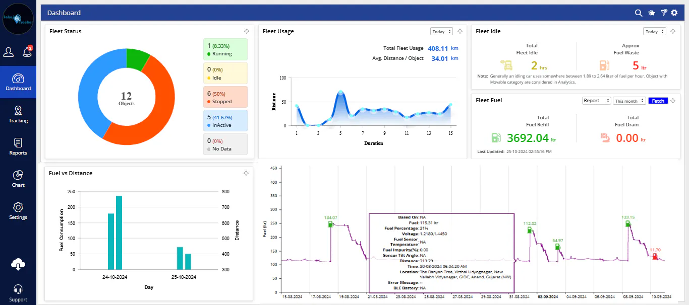Image resolution: width=689 pixels, height=305 pixels.
Task: Click the Last Updated timestamp text
Action: pyautogui.click(x=514, y=151)
